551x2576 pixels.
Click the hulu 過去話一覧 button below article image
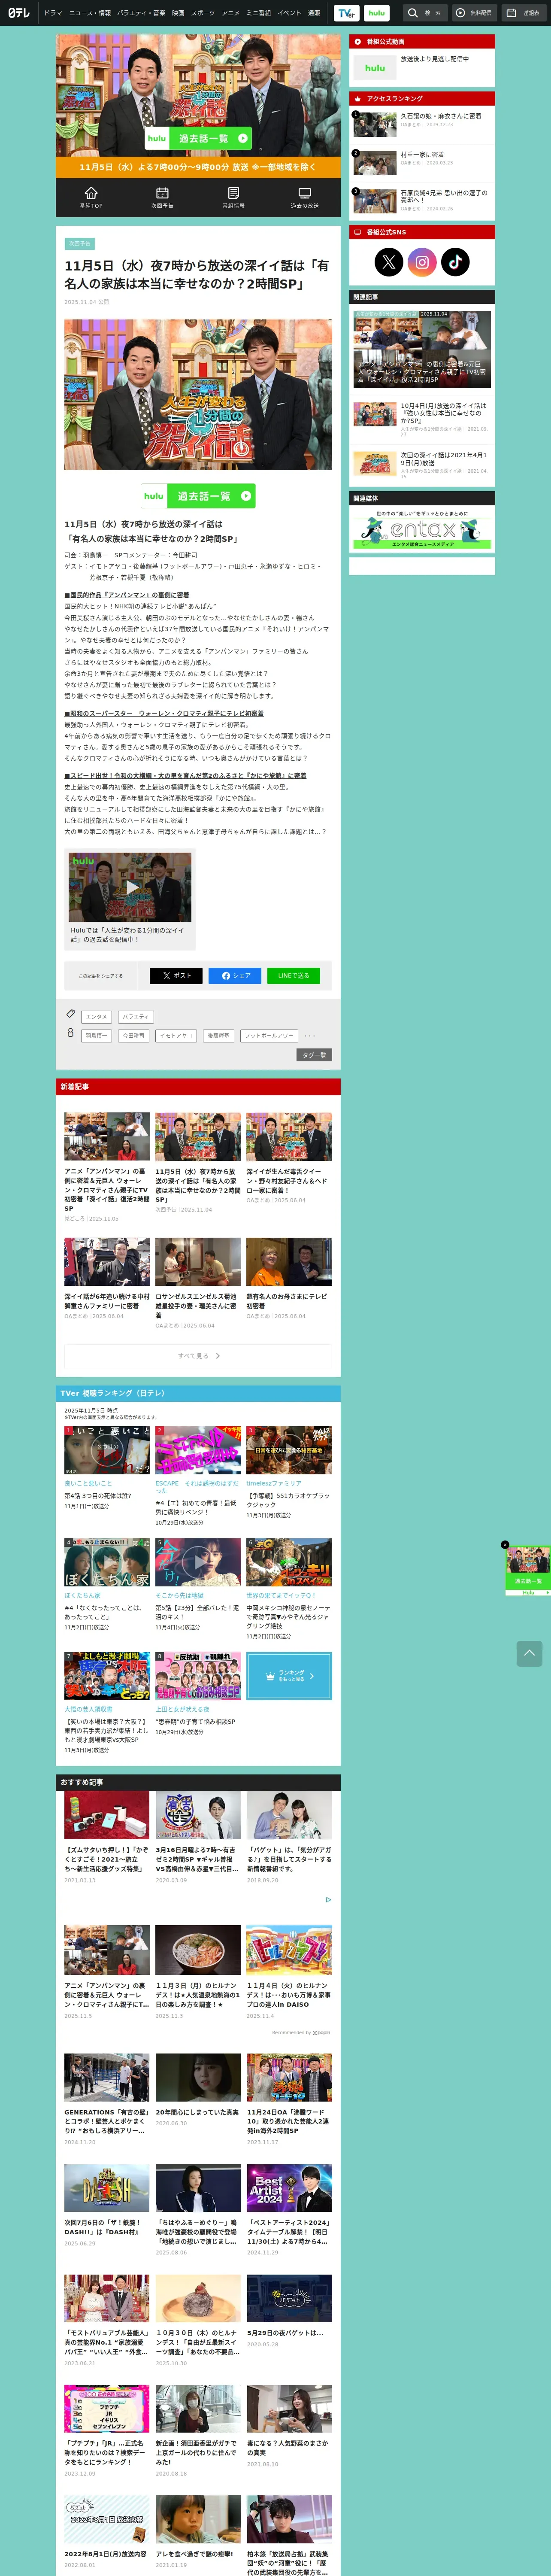pos(198,495)
